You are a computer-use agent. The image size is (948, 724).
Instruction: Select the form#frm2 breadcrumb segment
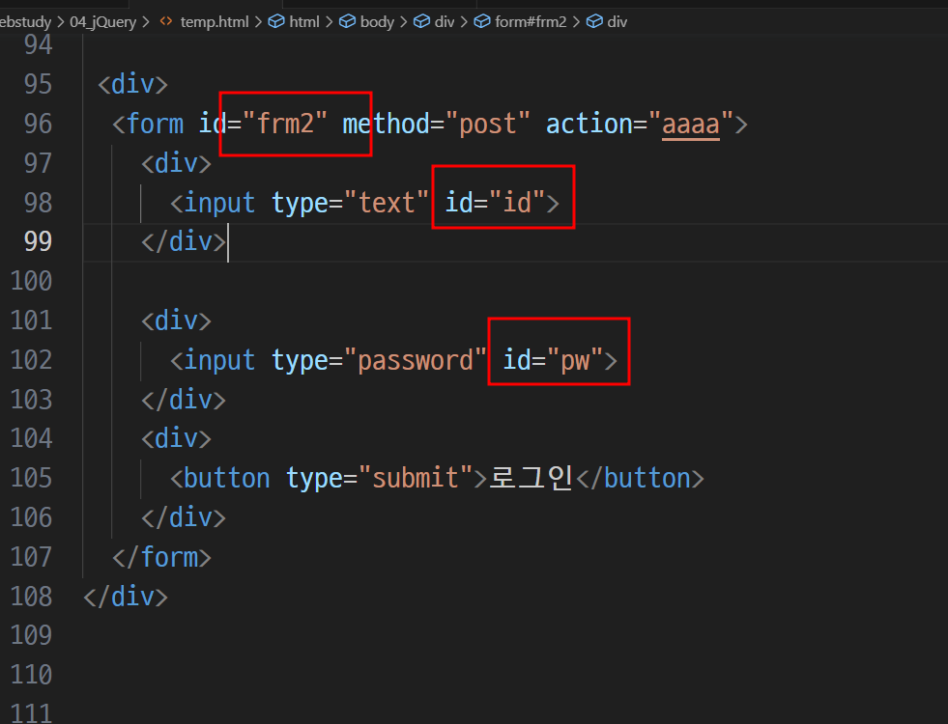coord(531,22)
